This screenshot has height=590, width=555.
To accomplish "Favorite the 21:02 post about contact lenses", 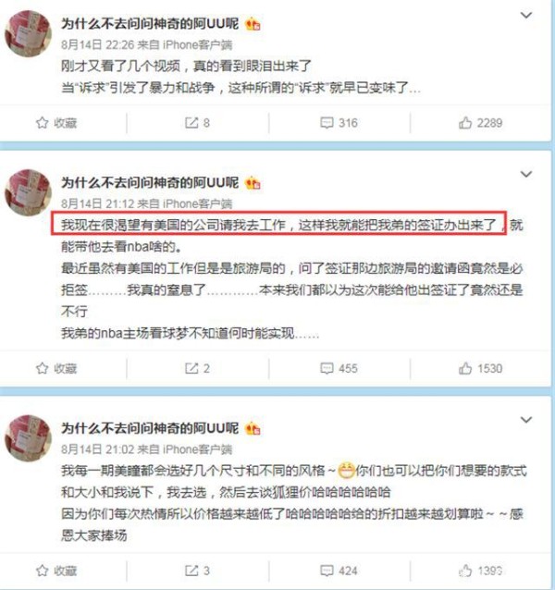I will [56, 571].
